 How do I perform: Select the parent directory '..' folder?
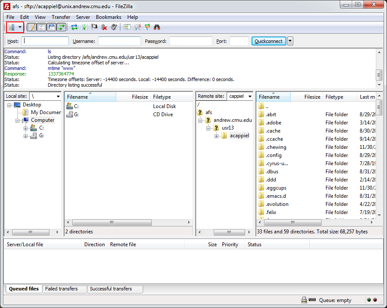pos(316,106)
